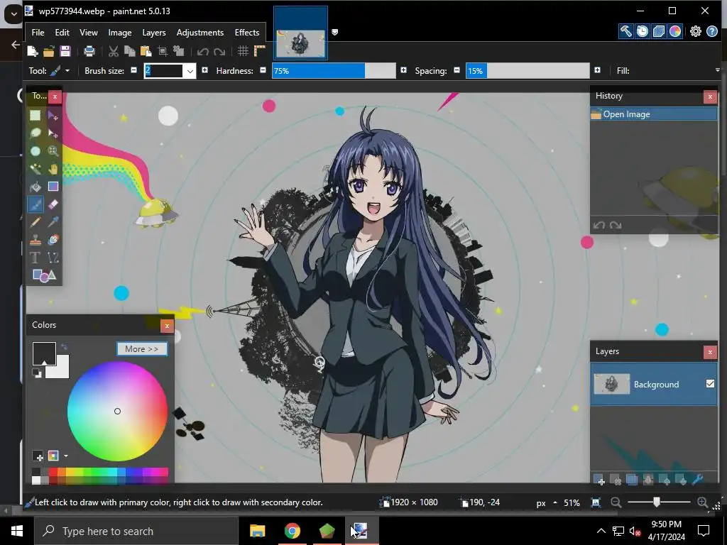The image size is (727, 545).
Task: Open the Tool chooser dropdown
Action: coord(67,71)
